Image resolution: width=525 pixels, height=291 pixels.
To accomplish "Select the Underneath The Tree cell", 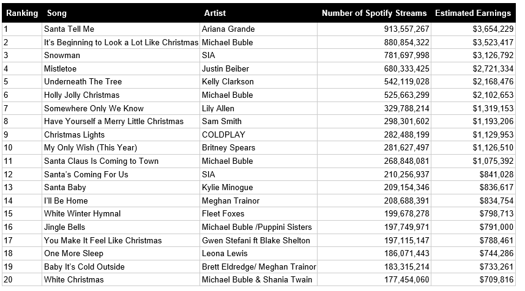I will tap(83, 81).
